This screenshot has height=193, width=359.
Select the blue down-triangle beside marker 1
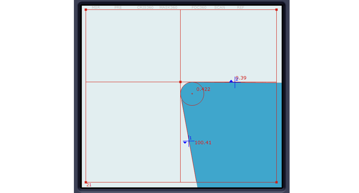[x=185, y=143]
